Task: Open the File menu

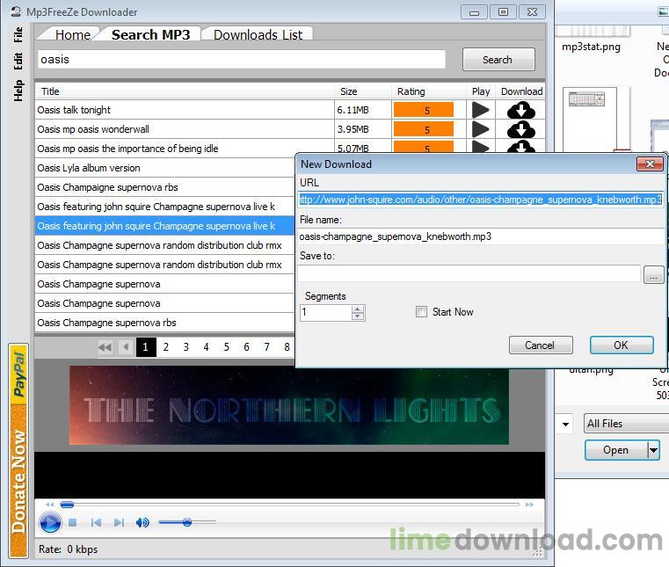Action: [x=18, y=34]
